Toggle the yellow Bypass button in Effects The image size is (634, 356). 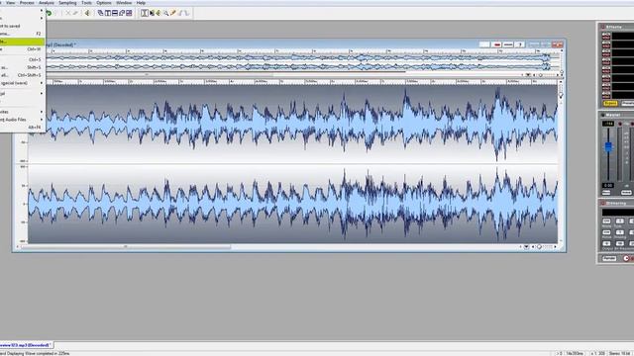click(610, 103)
